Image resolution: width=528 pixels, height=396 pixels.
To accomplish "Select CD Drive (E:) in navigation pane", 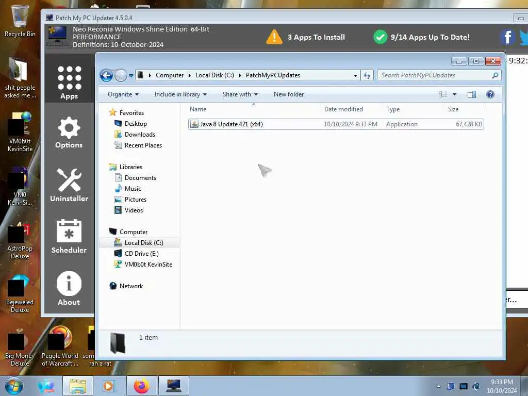I will (x=136, y=254).
